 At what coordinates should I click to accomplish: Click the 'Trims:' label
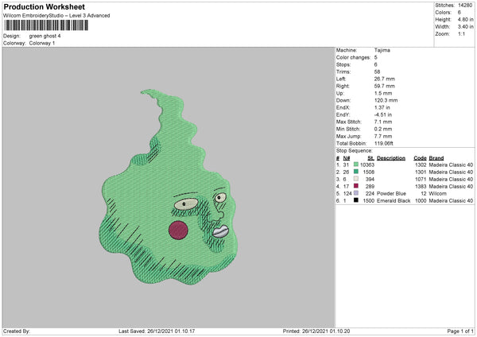coord(343,72)
